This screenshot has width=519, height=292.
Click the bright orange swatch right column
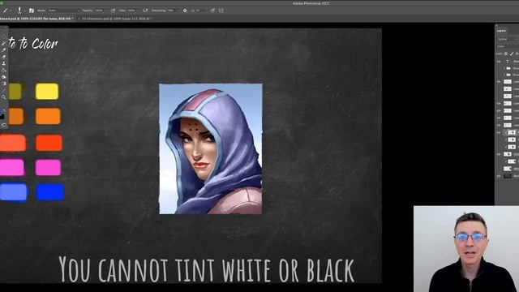[x=48, y=117]
